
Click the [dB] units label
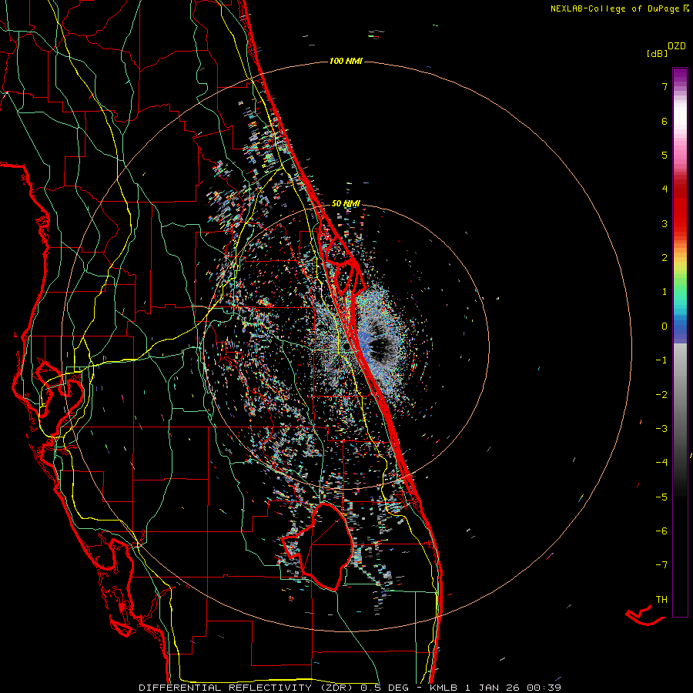coord(657,53)
